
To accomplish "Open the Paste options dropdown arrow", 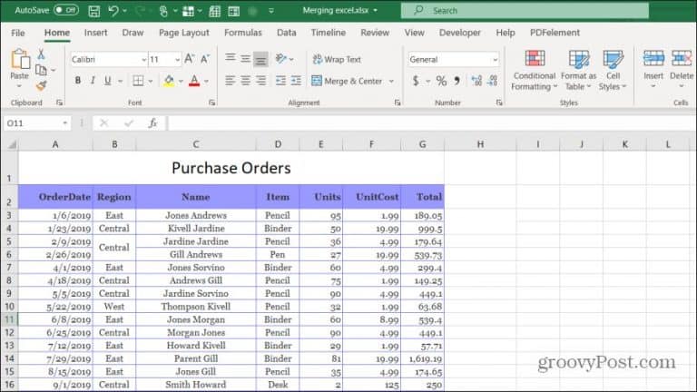I will 20,85.
